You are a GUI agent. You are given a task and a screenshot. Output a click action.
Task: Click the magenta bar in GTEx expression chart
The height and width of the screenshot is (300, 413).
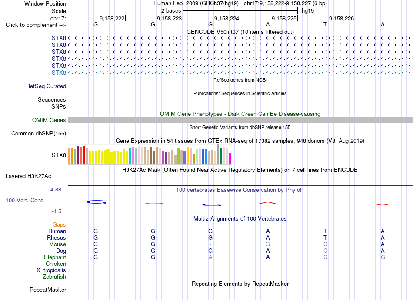230,158
